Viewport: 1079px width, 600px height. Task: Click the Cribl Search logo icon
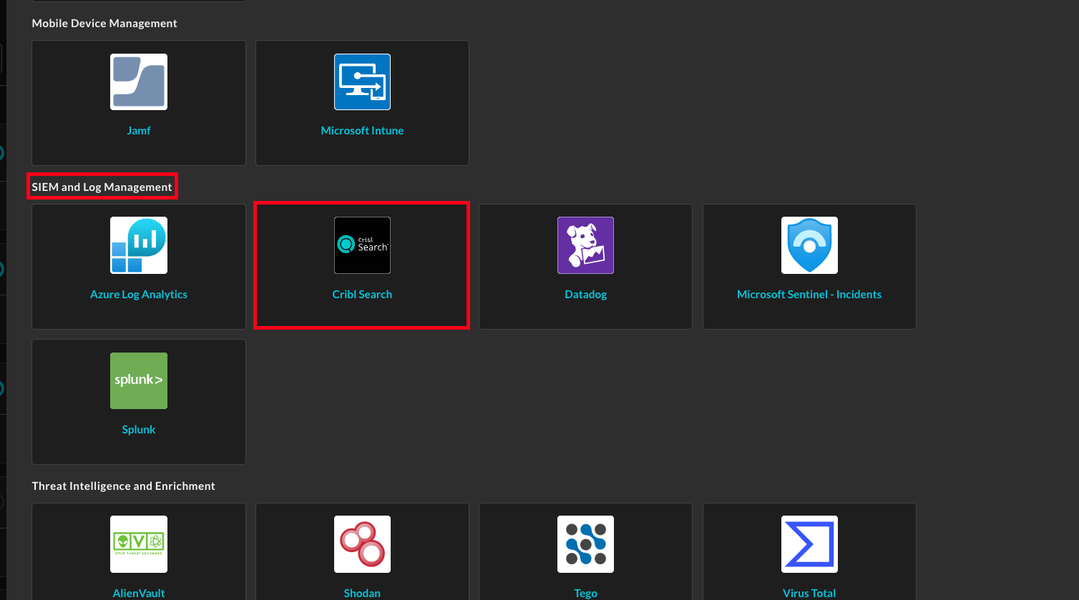coord(362,245)
